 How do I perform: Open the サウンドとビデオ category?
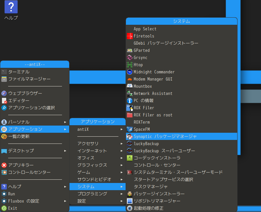point(97,179)
